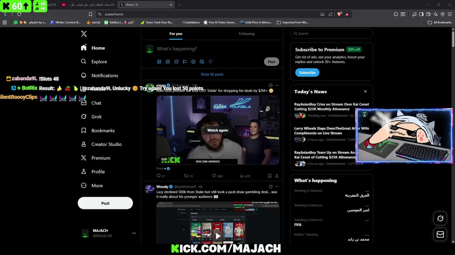Open RayAsianBoy Tears Up on Stream news
455x255 pixels.
(x=325, y=155)
